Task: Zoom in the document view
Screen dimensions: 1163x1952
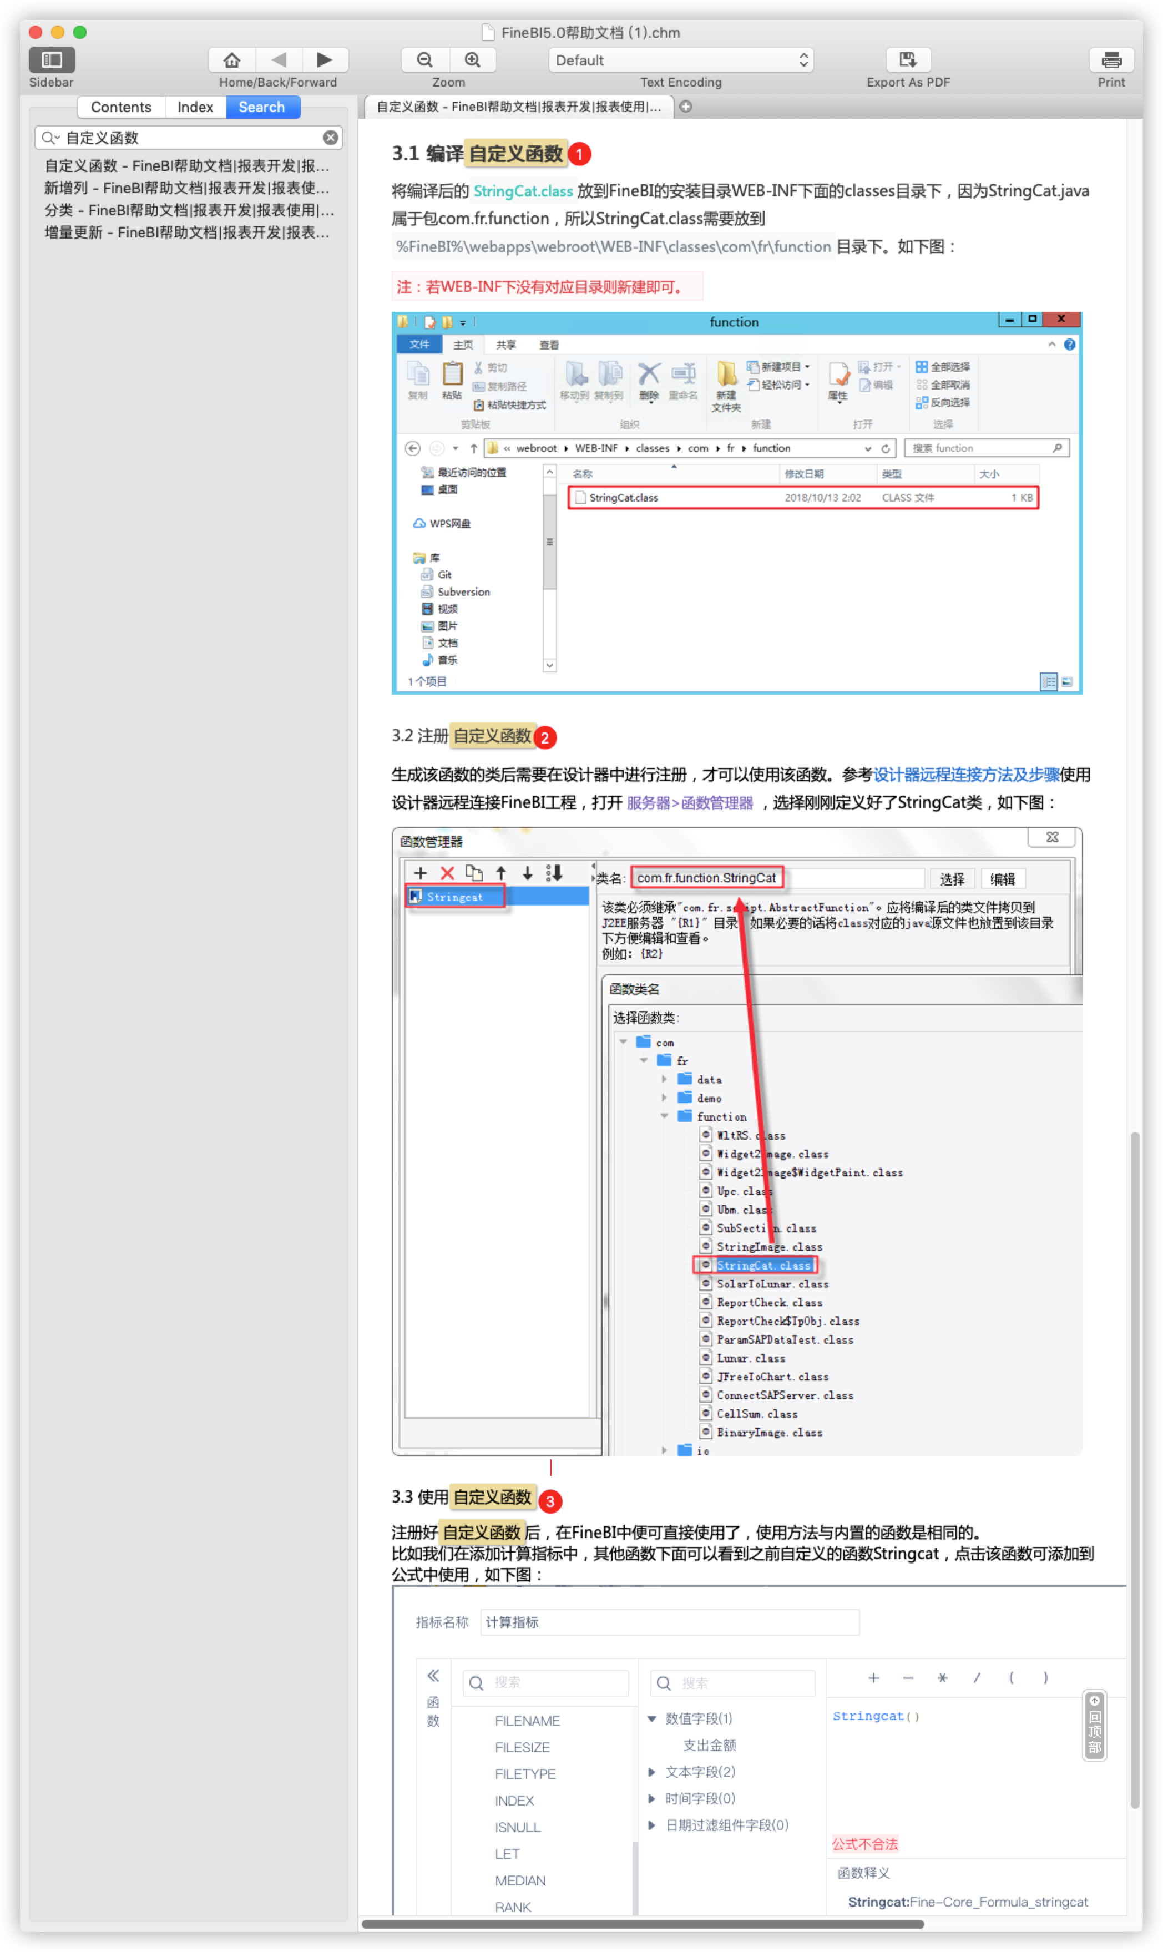Action: (x=473, y=59)
